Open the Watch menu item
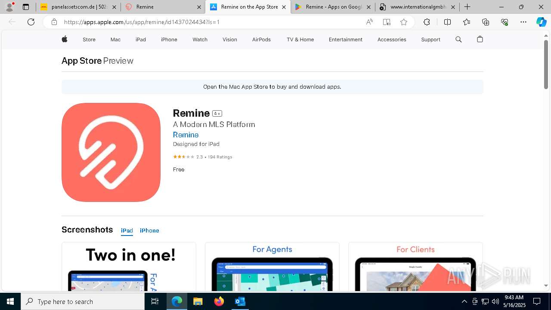This screenshot has height=310, width=551. coord(200,39)
